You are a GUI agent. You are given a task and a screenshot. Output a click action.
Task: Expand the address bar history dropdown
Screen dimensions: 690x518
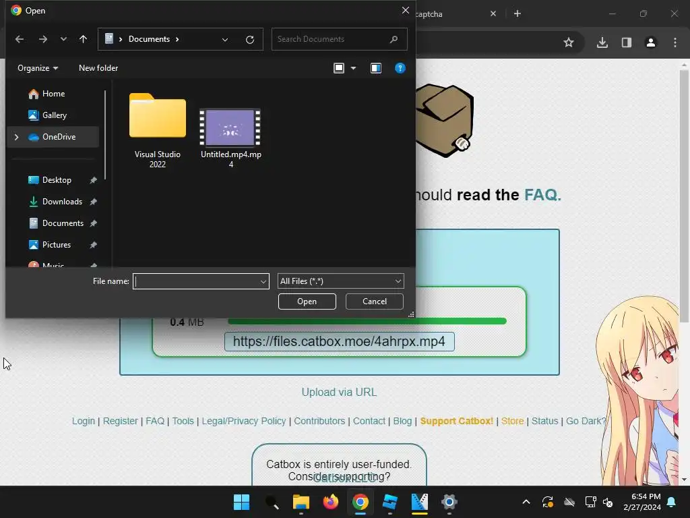(x=225, y=40)
